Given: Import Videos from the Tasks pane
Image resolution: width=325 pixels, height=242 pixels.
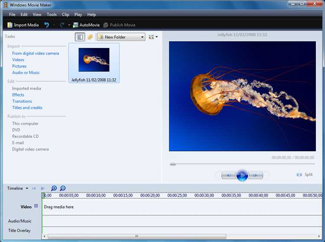Looking at the screenshot, I should 18,60.
